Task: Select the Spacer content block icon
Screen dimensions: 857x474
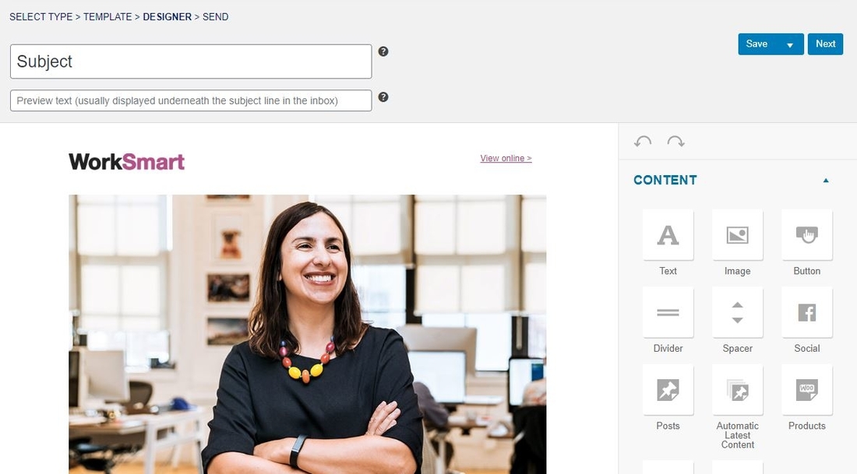Action: point(737,312)
